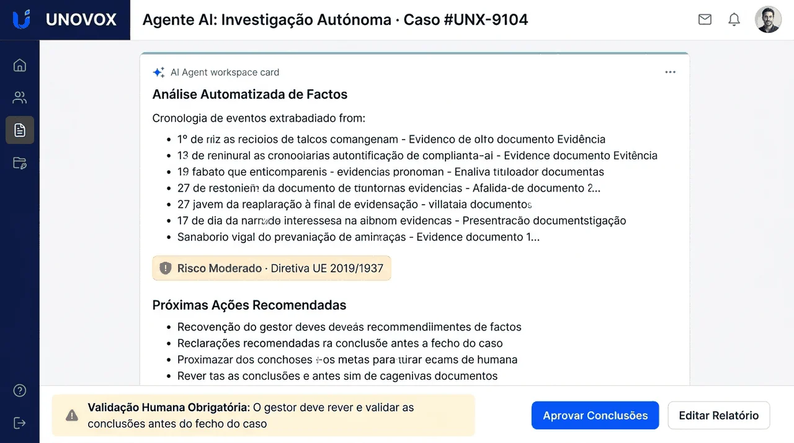The height and width of the screenshot is (443, 794).
Task: Click the 'AI Agent workspace card' label
Action: [x=225, y=73]
